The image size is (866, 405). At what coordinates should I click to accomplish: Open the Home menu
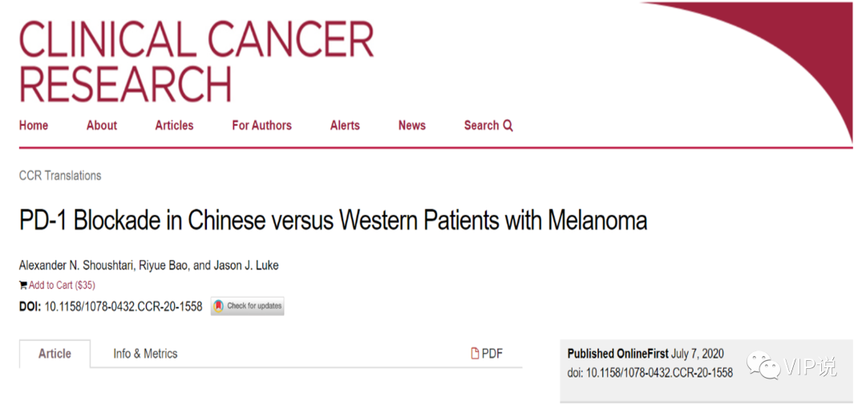(x=34, y=126)
